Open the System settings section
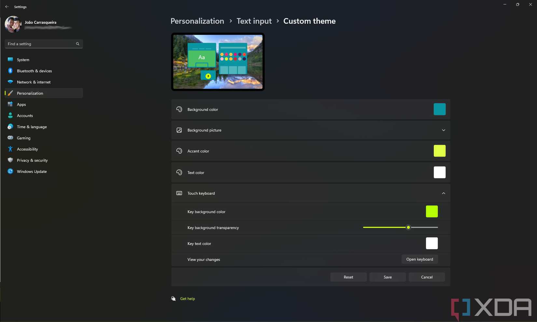 [23, 60]
